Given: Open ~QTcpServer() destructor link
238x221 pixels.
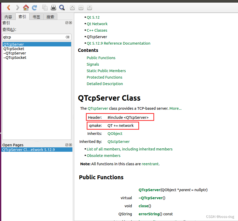Looking at the screenshot, I should click(151, 198).
